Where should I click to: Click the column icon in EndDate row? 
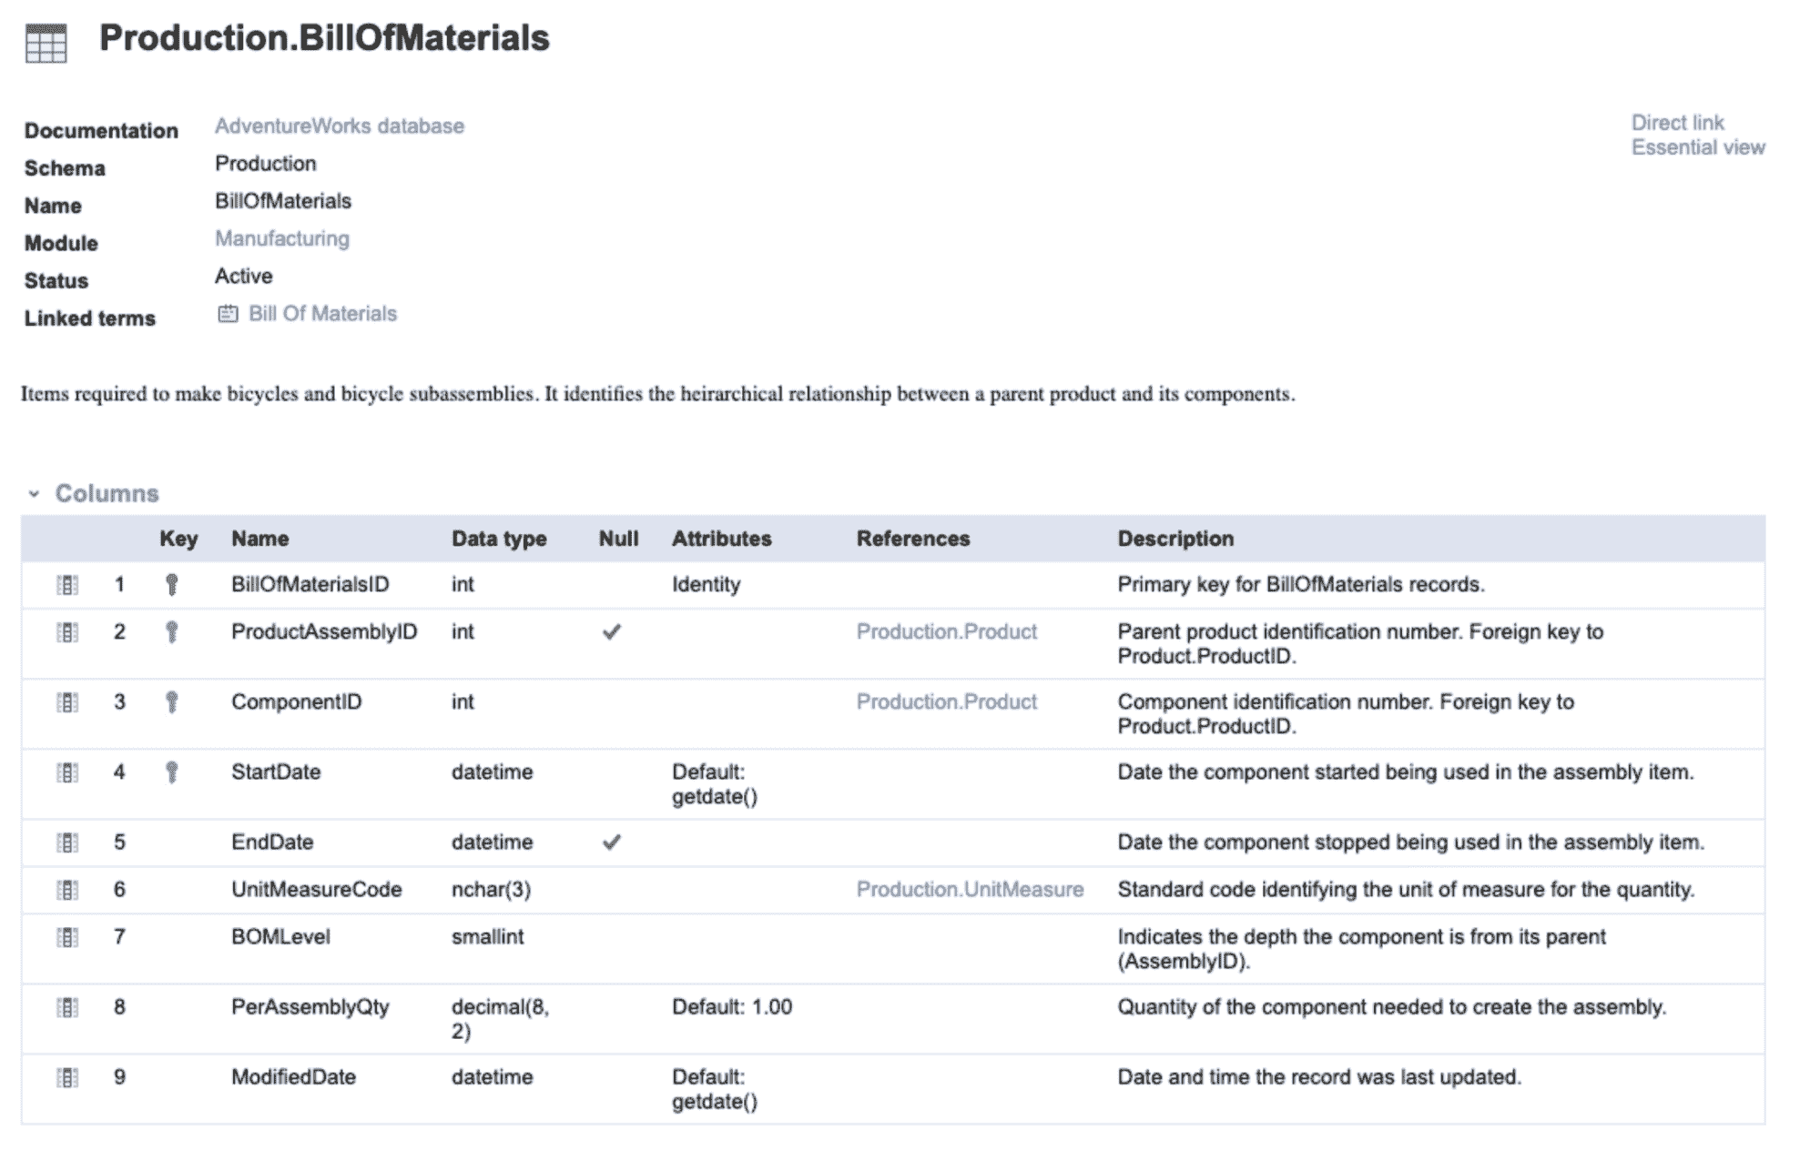click(x=67, y=842)
